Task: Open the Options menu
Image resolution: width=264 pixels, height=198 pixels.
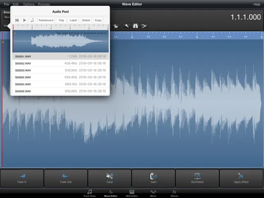Action: click(x=29, y=4)
